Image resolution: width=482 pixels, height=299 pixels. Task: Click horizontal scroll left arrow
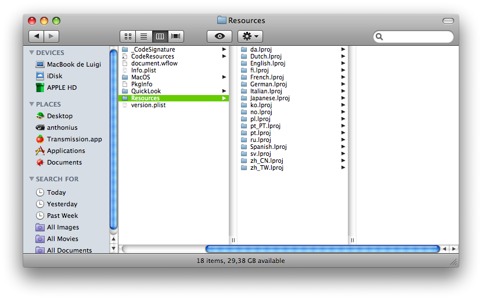(445, 249)
